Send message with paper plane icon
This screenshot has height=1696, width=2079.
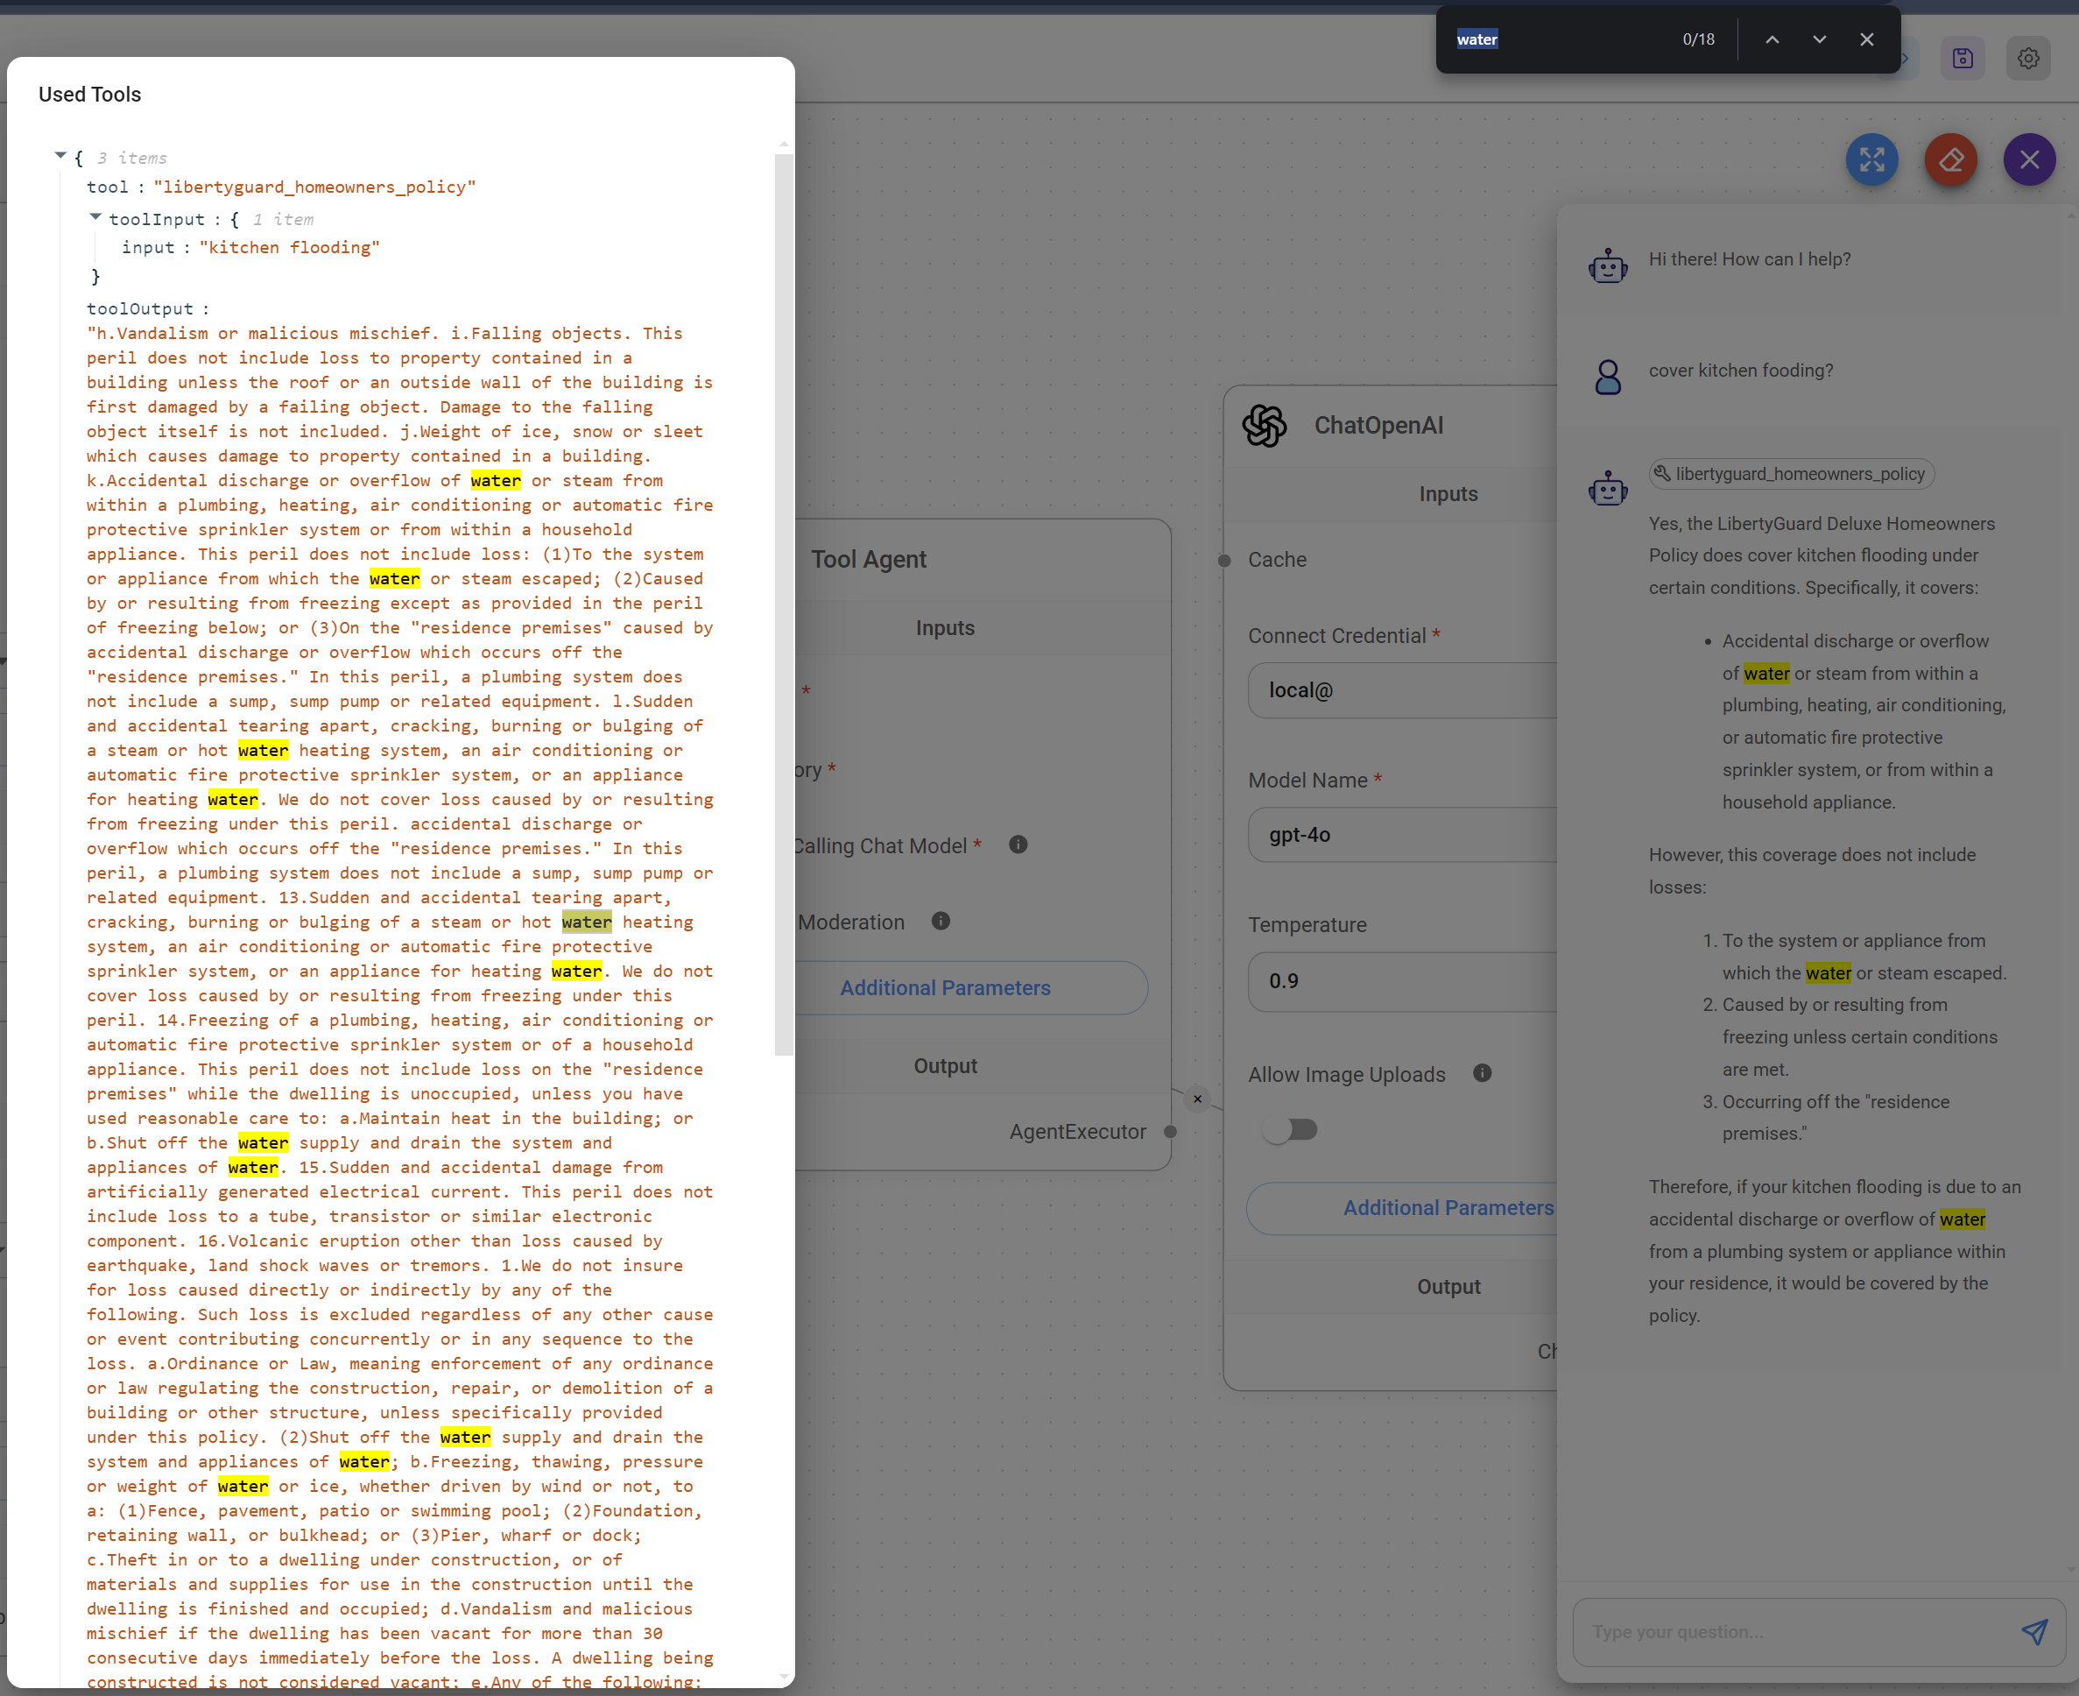pyautogui.click(x=2034, y=1631)
